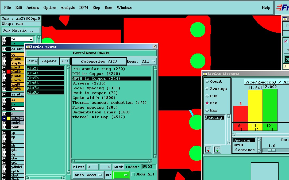Select the Count radio option

[x=207, y=81]
